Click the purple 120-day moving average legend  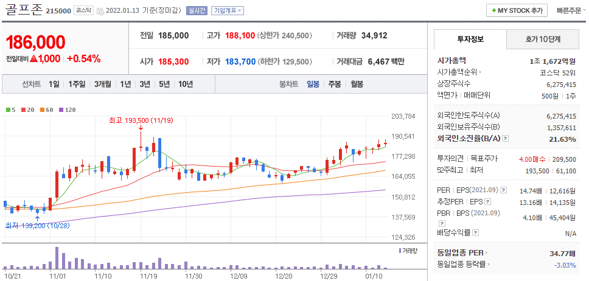point(68,110)
